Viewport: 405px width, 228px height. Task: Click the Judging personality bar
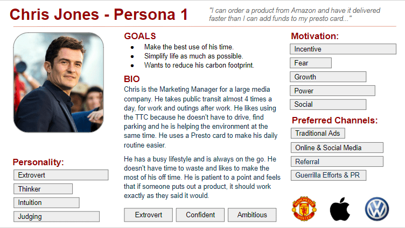click(57, 217)
